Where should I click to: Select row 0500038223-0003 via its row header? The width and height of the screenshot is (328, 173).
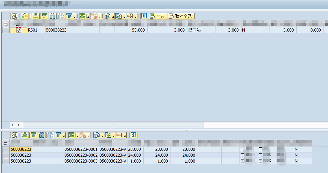pyautogui.click(x=6, y=161)
